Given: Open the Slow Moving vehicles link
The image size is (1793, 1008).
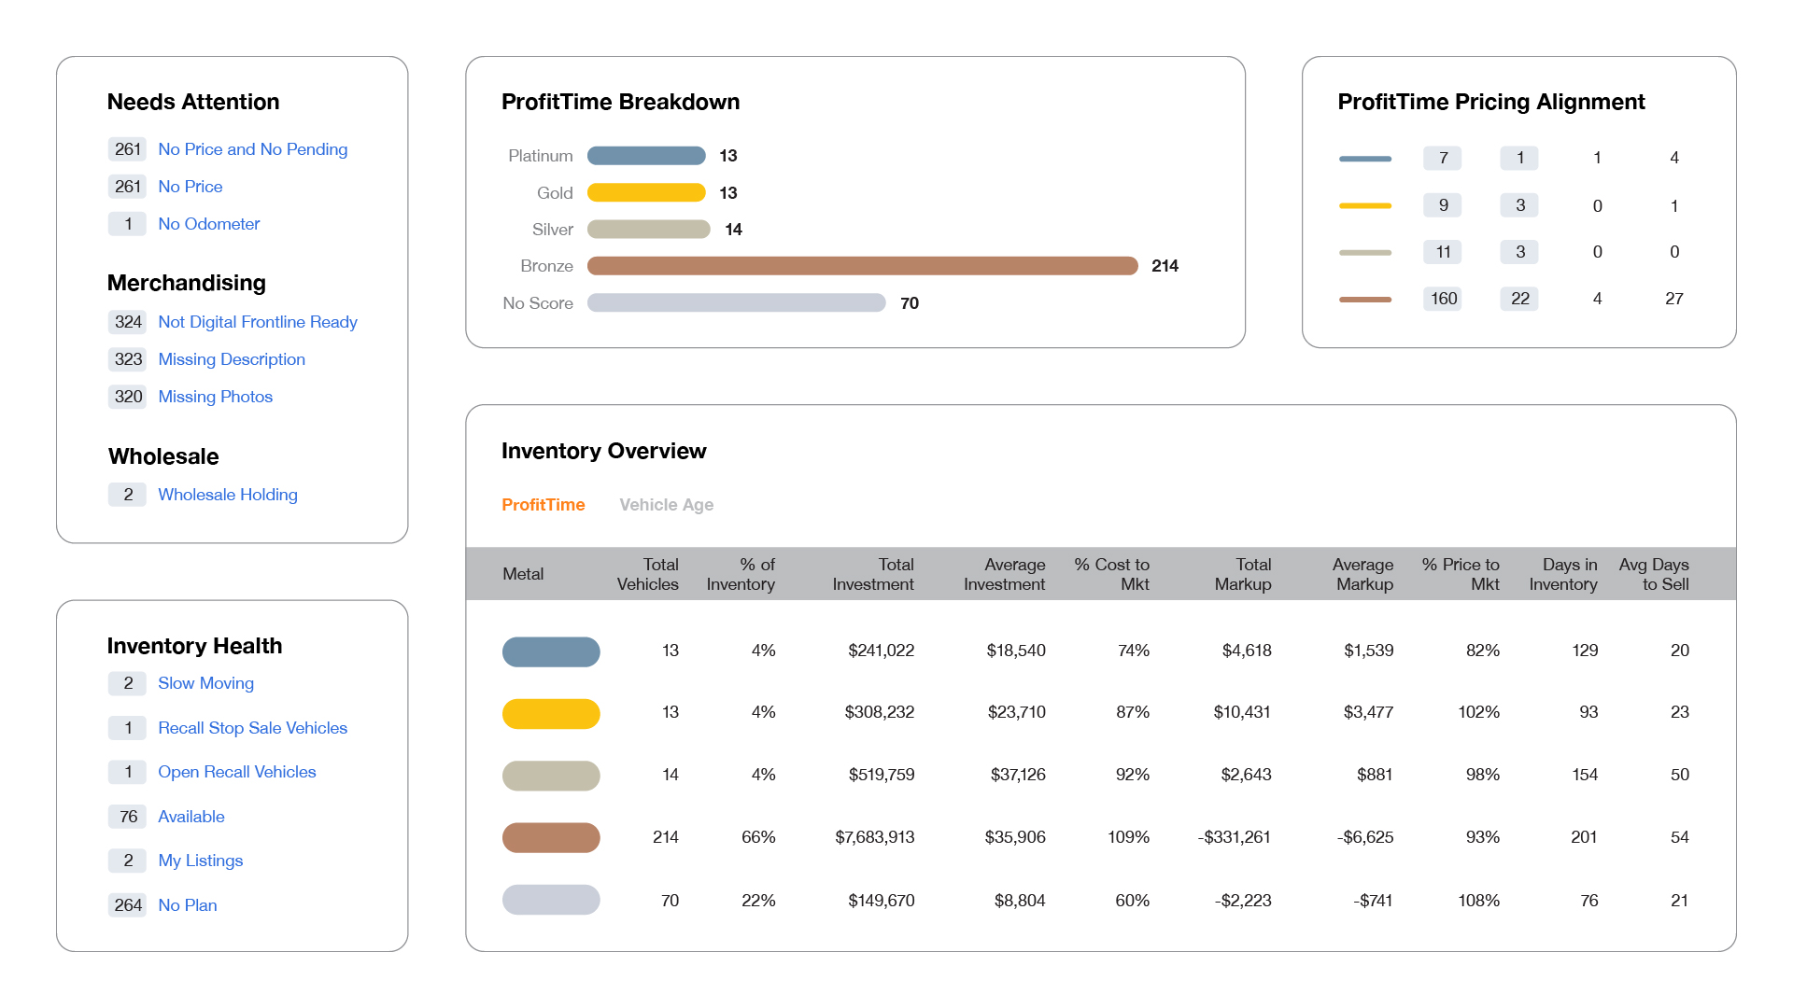Looking at the screenshot, I should (205, 683).
